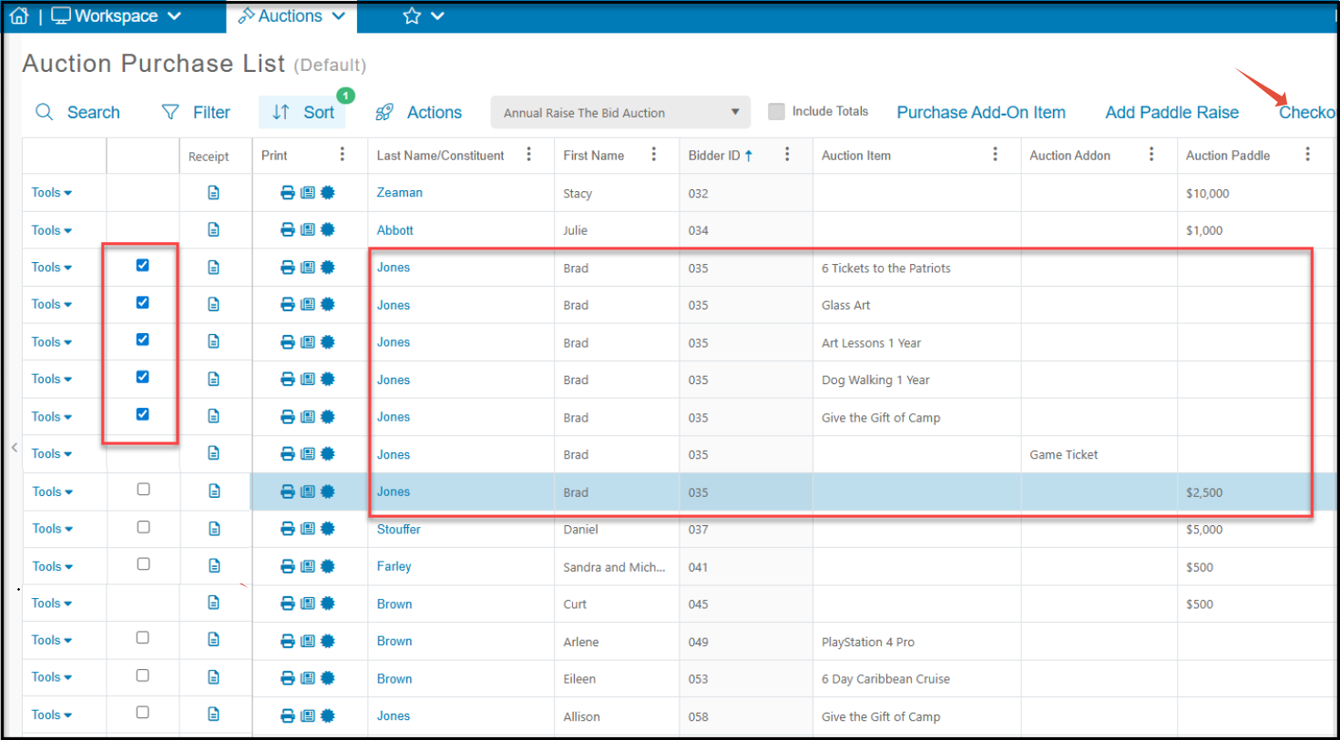Open the favorites star icon
The height and width of the screenshot is (740, 1340).
[x=412, y=15]
